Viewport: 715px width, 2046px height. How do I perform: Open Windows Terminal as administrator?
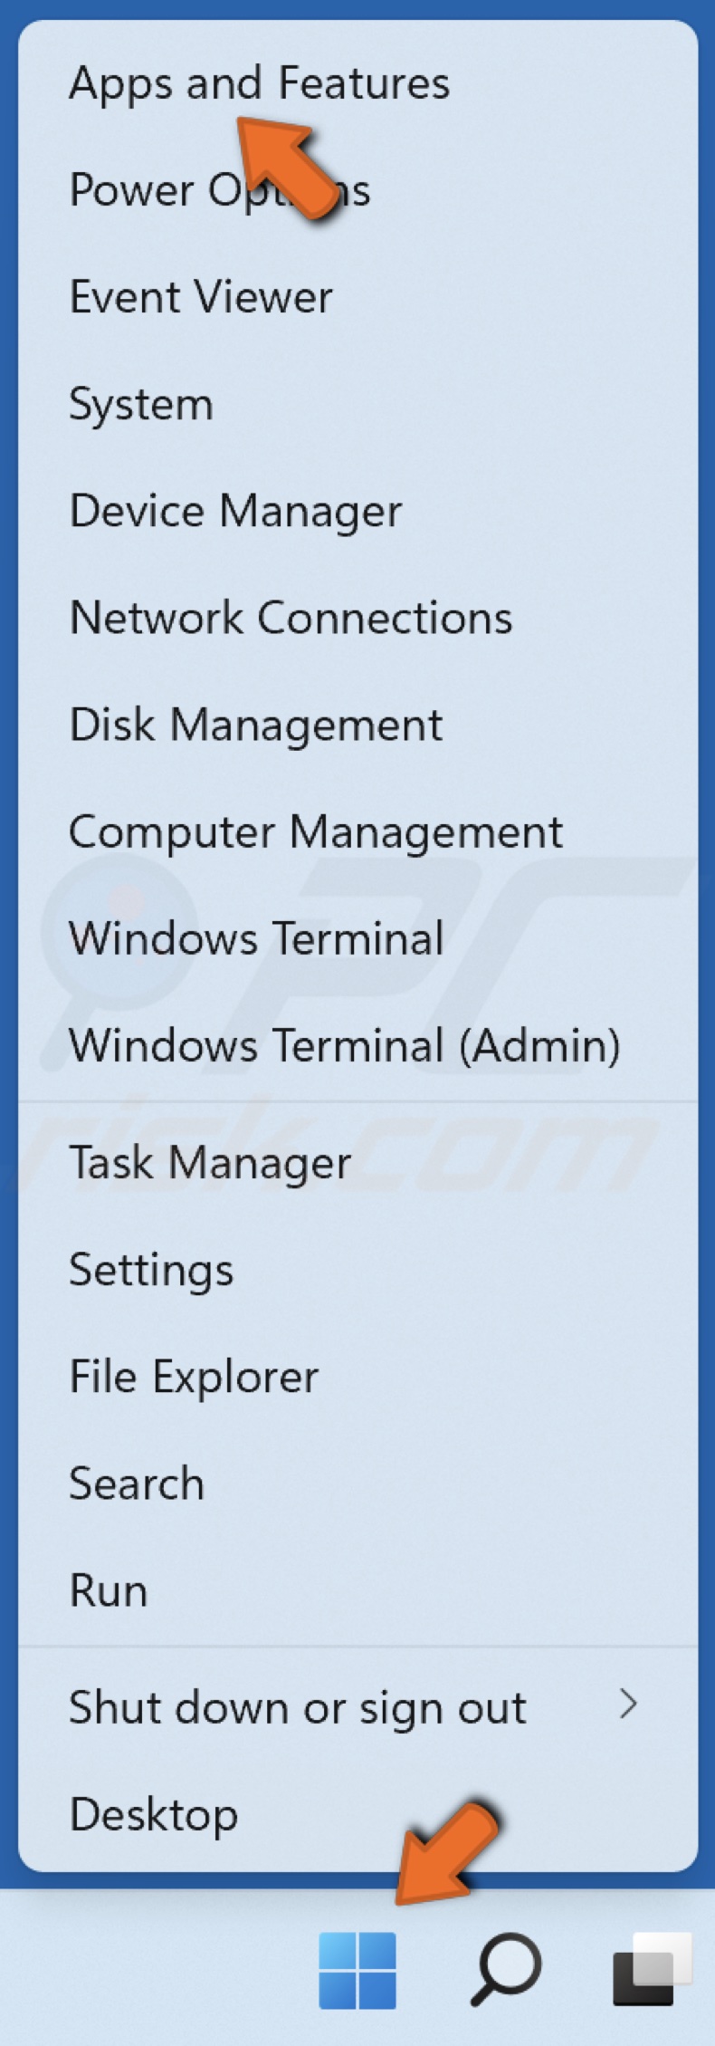tap(345, 1045)
